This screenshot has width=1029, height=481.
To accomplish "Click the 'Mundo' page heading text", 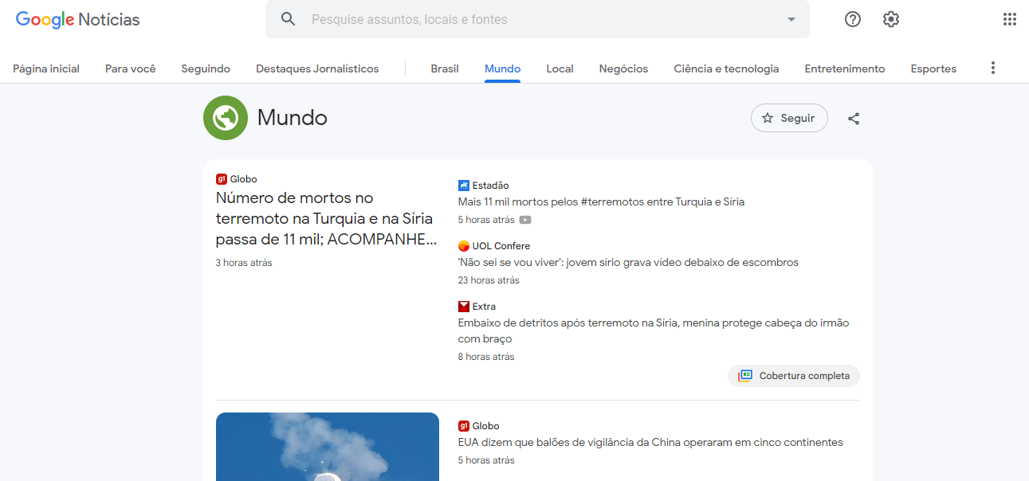I will 293,118.
